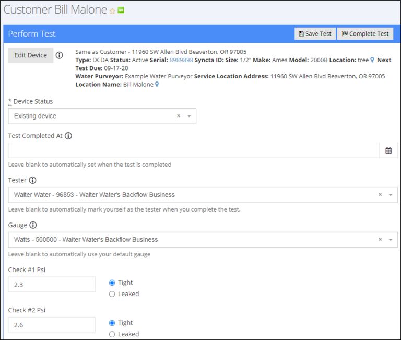The height and width of the screenshot is (340, 401).
Task: Click the Perform Test panel title
Action: pos(32,34)
